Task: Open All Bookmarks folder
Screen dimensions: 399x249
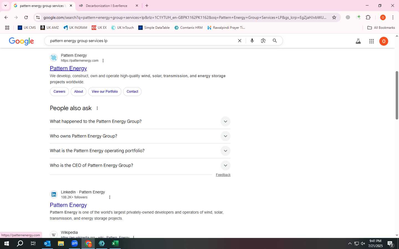Action: coord(381,28)
